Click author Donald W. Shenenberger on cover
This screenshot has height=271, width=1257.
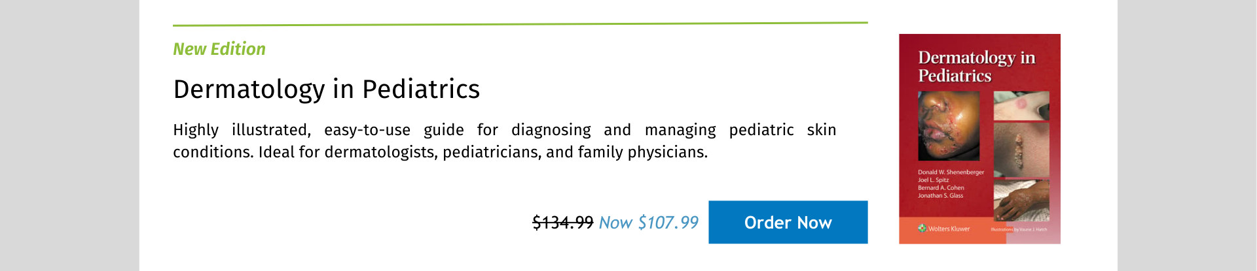click(951, 172)
